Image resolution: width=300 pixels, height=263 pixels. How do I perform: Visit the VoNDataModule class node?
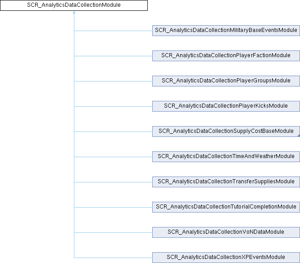tap(226, 232)
